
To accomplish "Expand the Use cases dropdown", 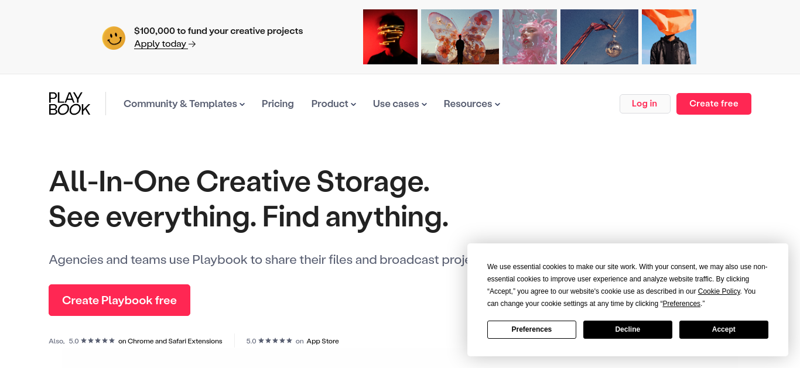I will pyautogui.click(x=400, y=104).
